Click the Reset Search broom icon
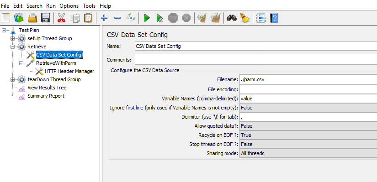Viewport: 377px width, 182px height. pos(245,18)
